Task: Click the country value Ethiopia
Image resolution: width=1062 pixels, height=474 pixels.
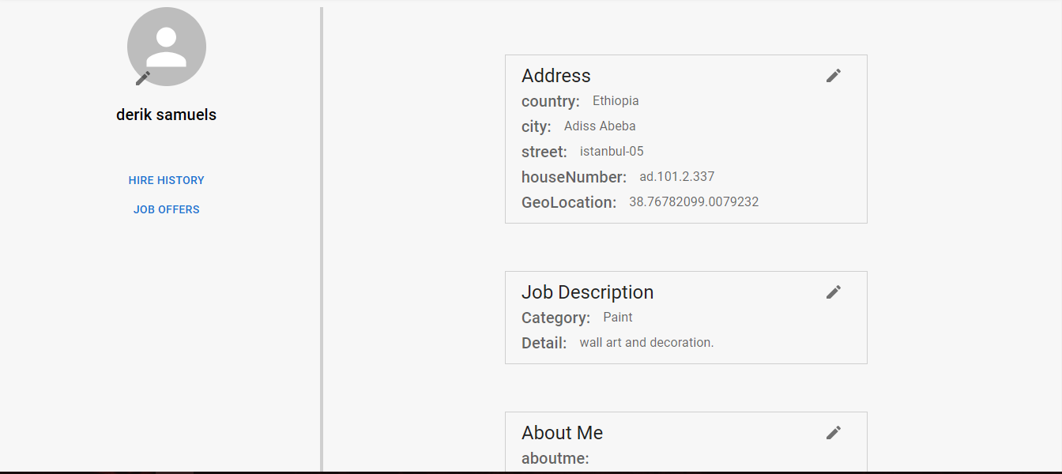Action: coord(616,101)
